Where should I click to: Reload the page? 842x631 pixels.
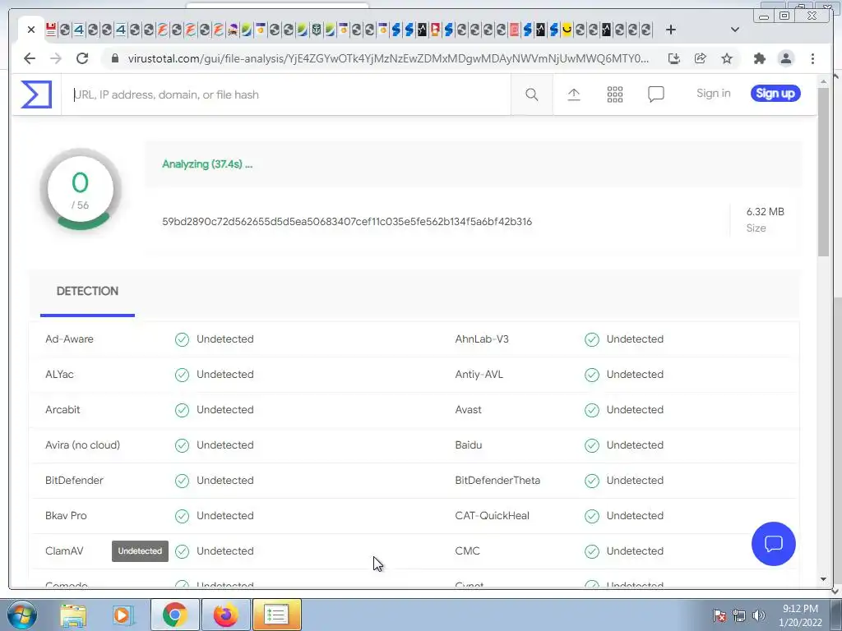point(82,58)
